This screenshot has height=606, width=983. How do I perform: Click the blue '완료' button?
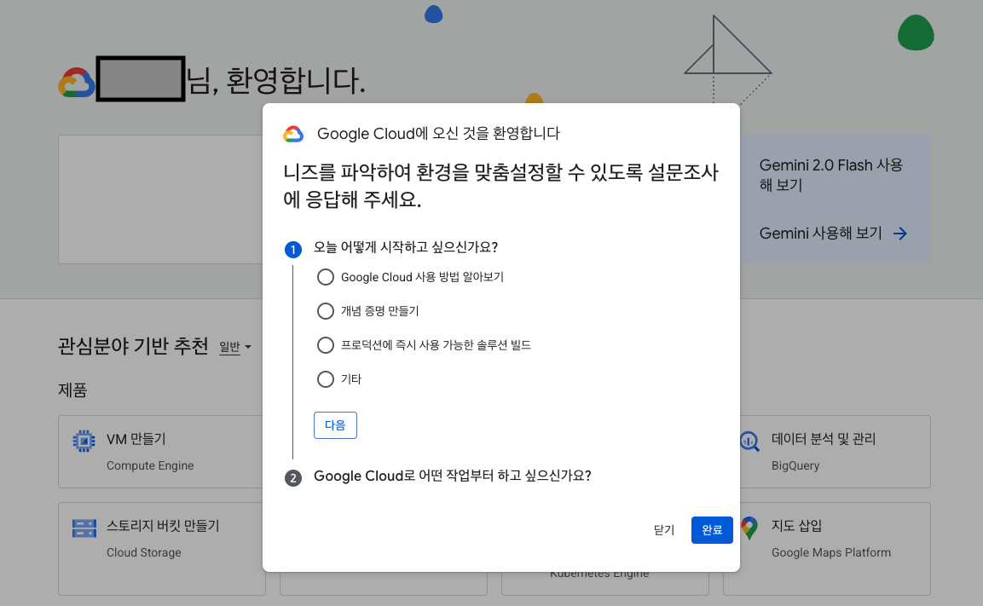pyautogui.click(x=712, y=530)
